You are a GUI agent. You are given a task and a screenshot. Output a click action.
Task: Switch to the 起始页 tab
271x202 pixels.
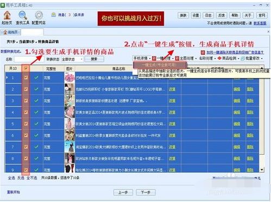coord(11,32)
